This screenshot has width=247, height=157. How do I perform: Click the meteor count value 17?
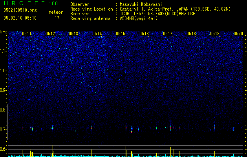(x=57, y=18)
